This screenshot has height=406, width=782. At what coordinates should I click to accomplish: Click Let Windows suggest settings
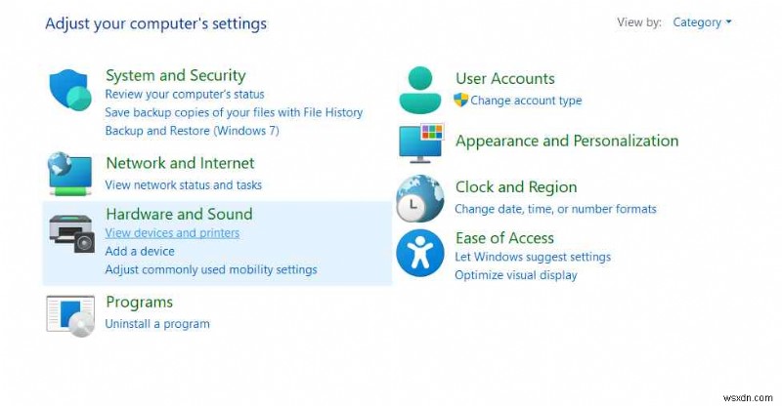(533, 257)
